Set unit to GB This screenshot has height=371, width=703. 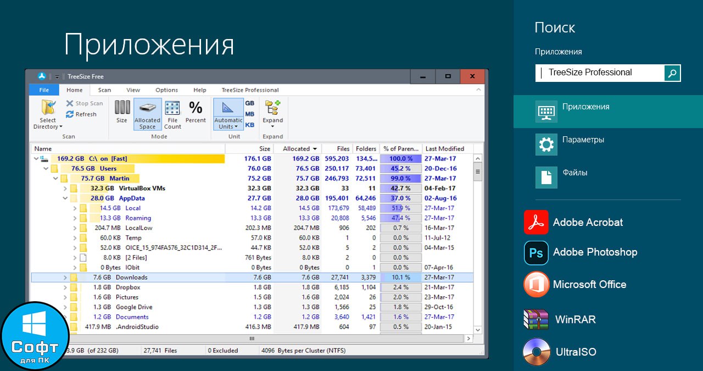click(x=250, y=103)
